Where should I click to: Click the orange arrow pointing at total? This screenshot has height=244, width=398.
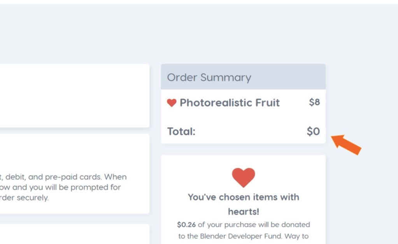pyautogui.click(x=346, y=144)
